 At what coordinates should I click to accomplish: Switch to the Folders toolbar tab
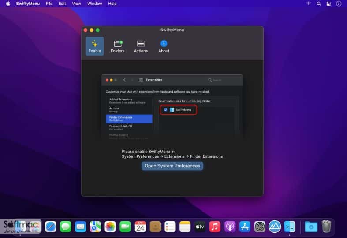click(x=118, y=46)
